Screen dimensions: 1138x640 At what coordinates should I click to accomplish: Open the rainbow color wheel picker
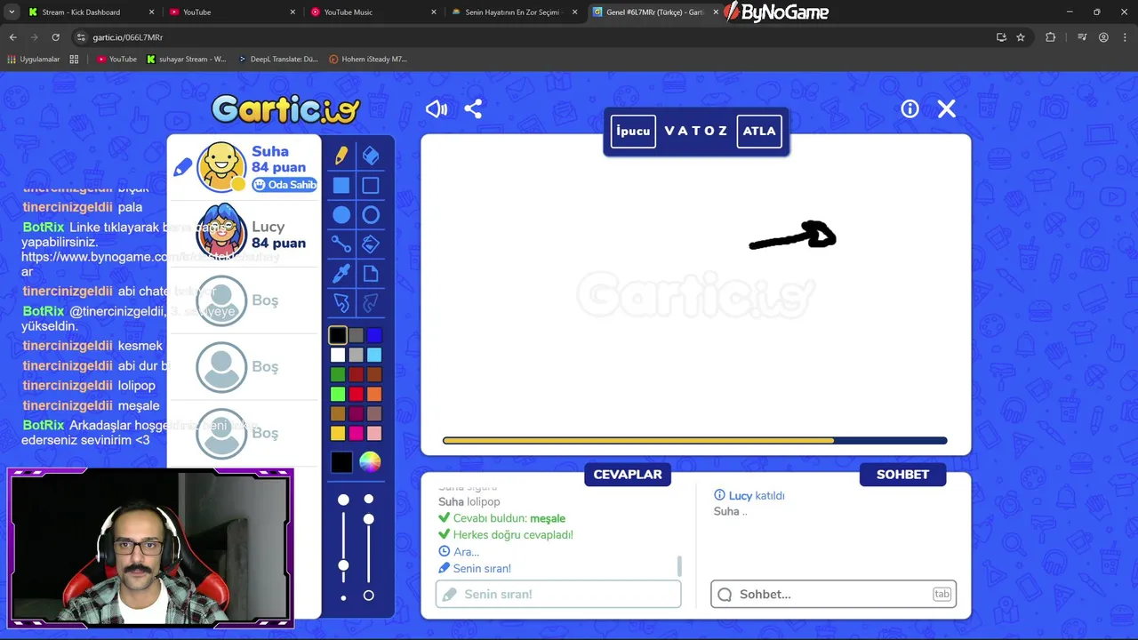tap(370, 462)
